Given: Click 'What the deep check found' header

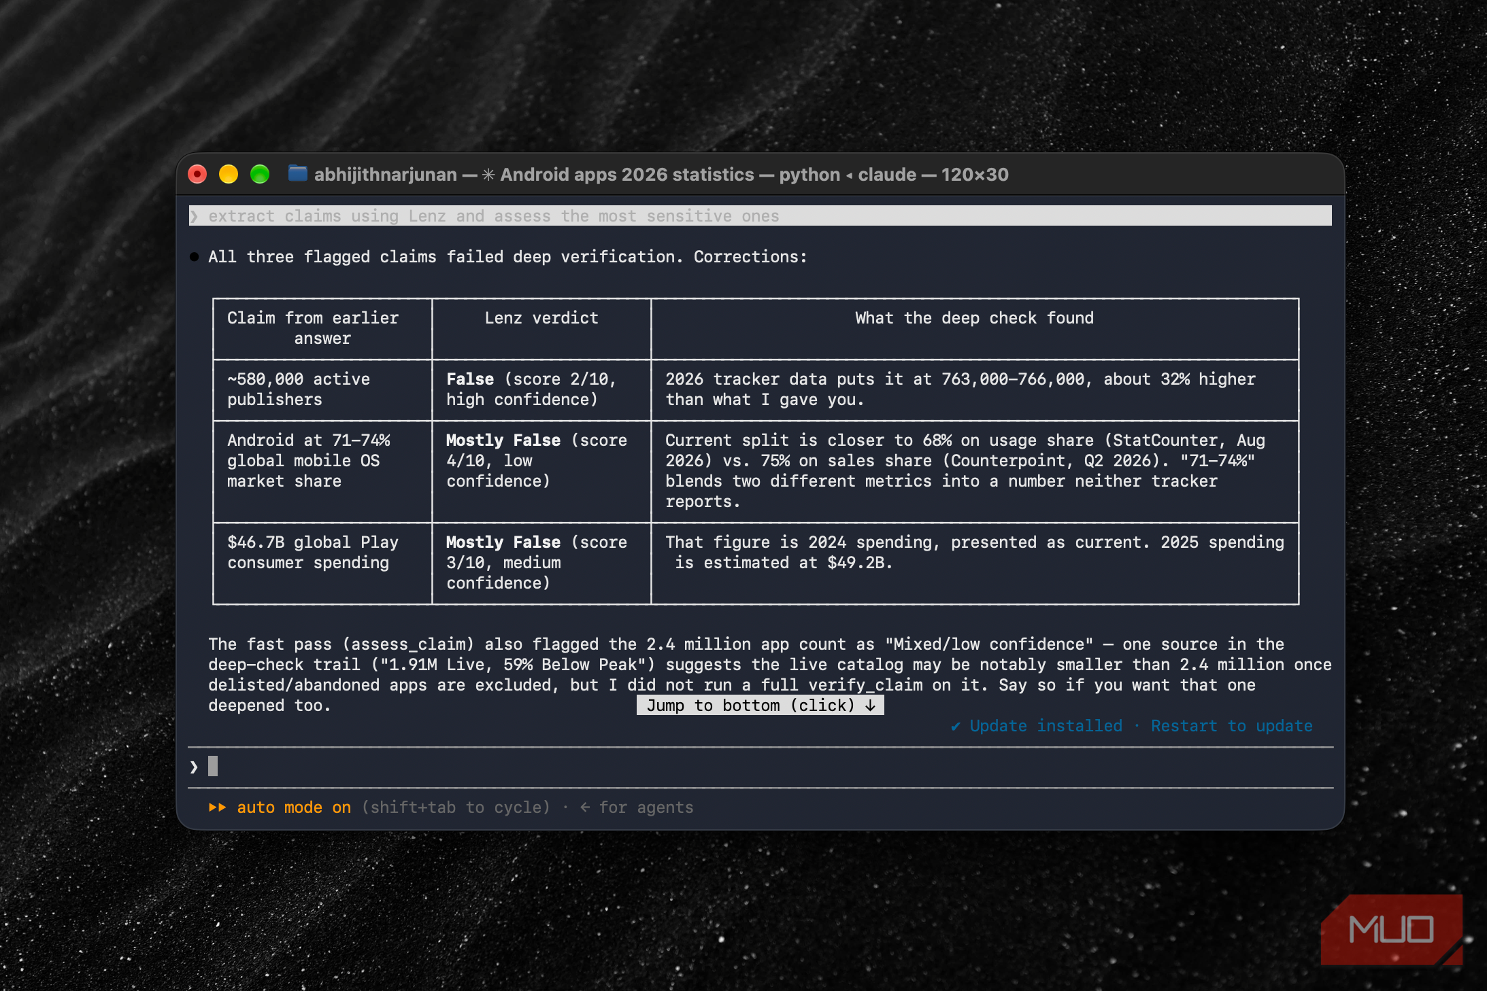Looking at the screenshot, I should [x=975, y=328].
